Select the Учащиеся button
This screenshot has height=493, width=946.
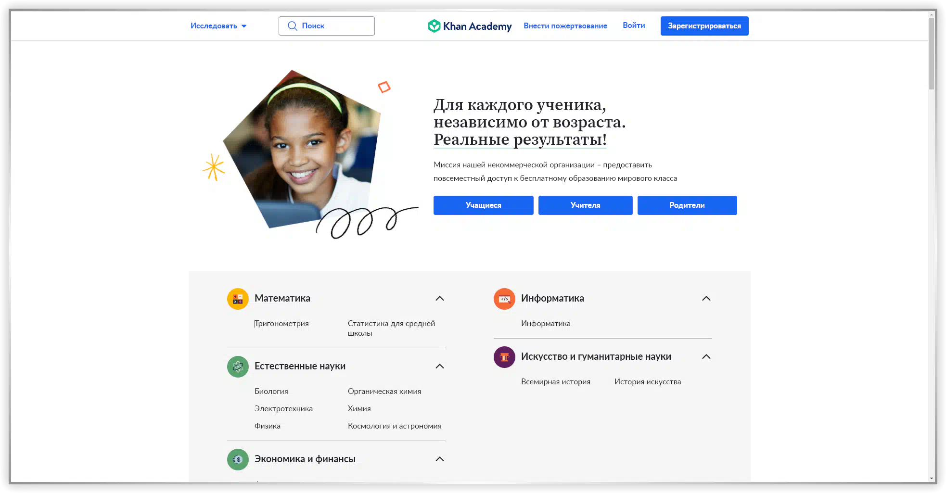[483, 205]
